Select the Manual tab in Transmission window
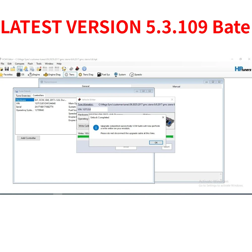252x252 pixels. point(176,86)
